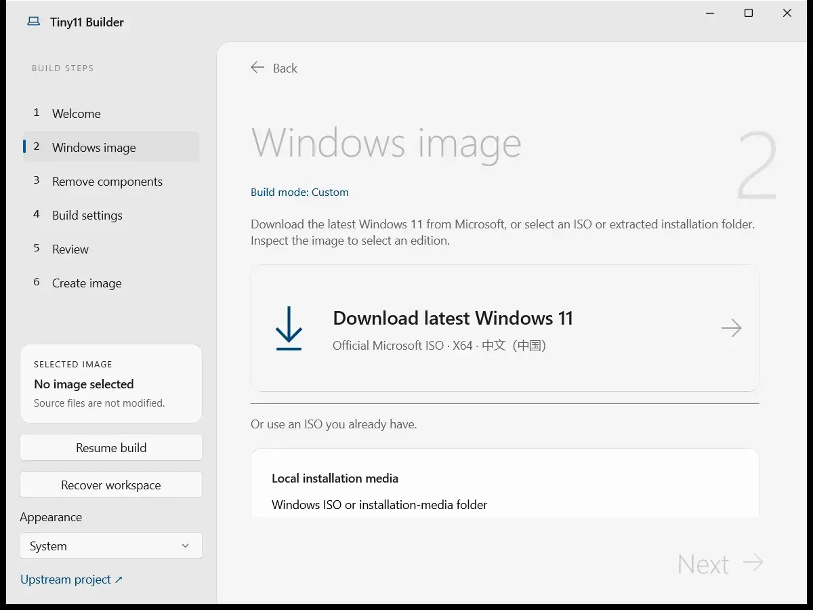Click the Next arrow icon

pyautogui.click(x=753, y=563)
